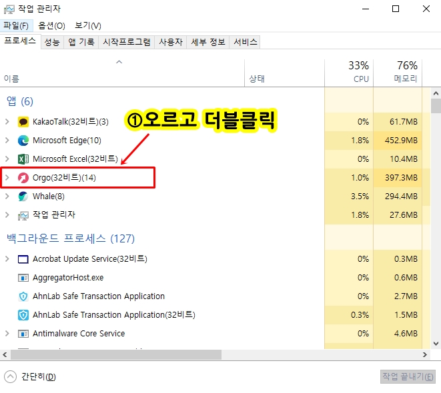Switch to the 사용자 tab
441x393 pixels.
click(171, 42)
